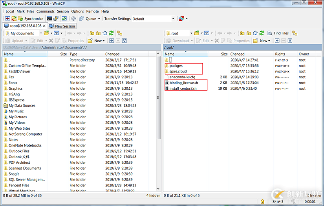
Task: Expand the Queue dropdown arrow
Action: click(99, 18)
